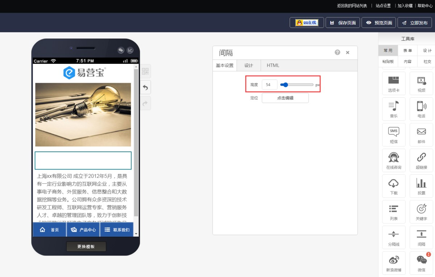This screenshot has width=435, height=277.
Task: Redo the last edit
Action: tap(145, 103)
